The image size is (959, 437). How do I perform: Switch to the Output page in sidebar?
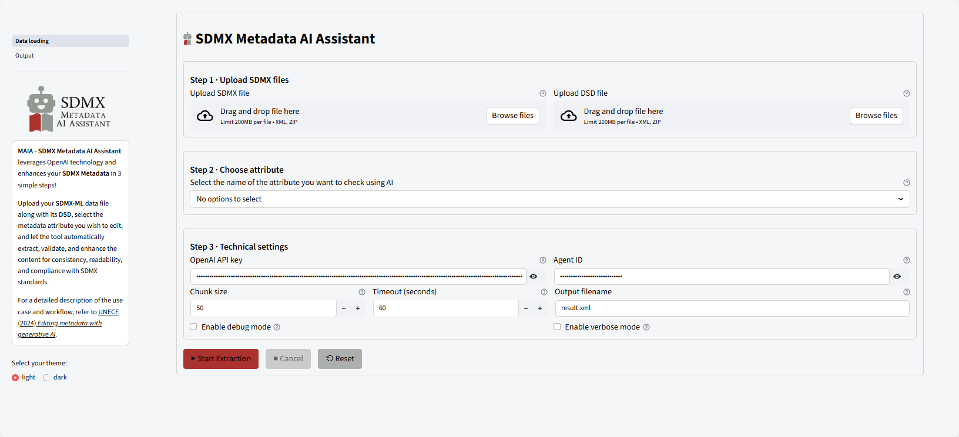point(25,56)
